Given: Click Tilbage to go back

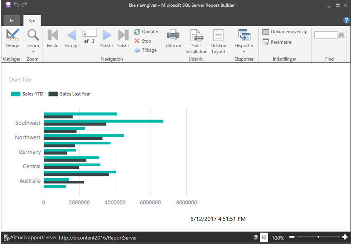Looking at the screenshot, I should point(146,50).
